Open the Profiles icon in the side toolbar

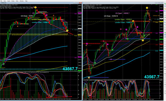[165, 6]
